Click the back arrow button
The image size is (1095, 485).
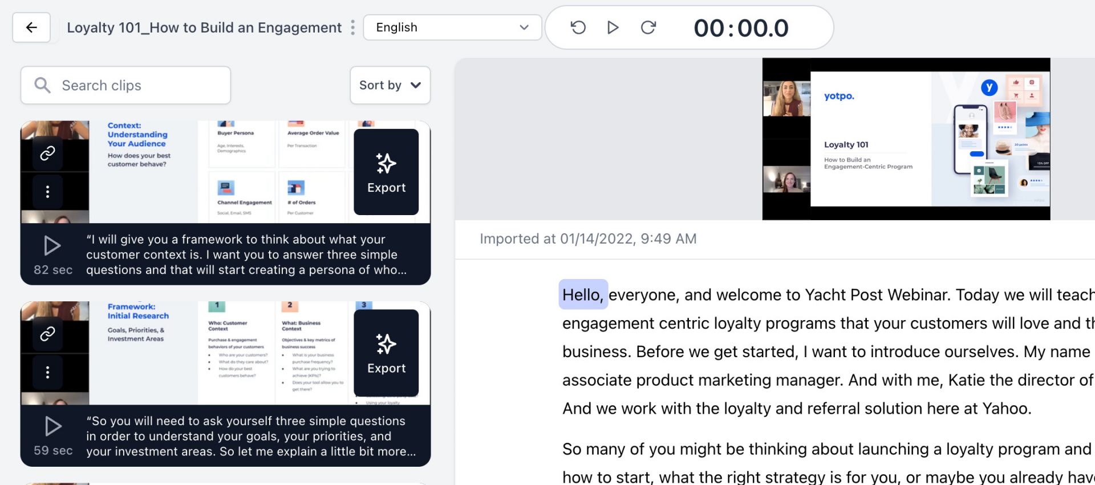click(31, 27)
